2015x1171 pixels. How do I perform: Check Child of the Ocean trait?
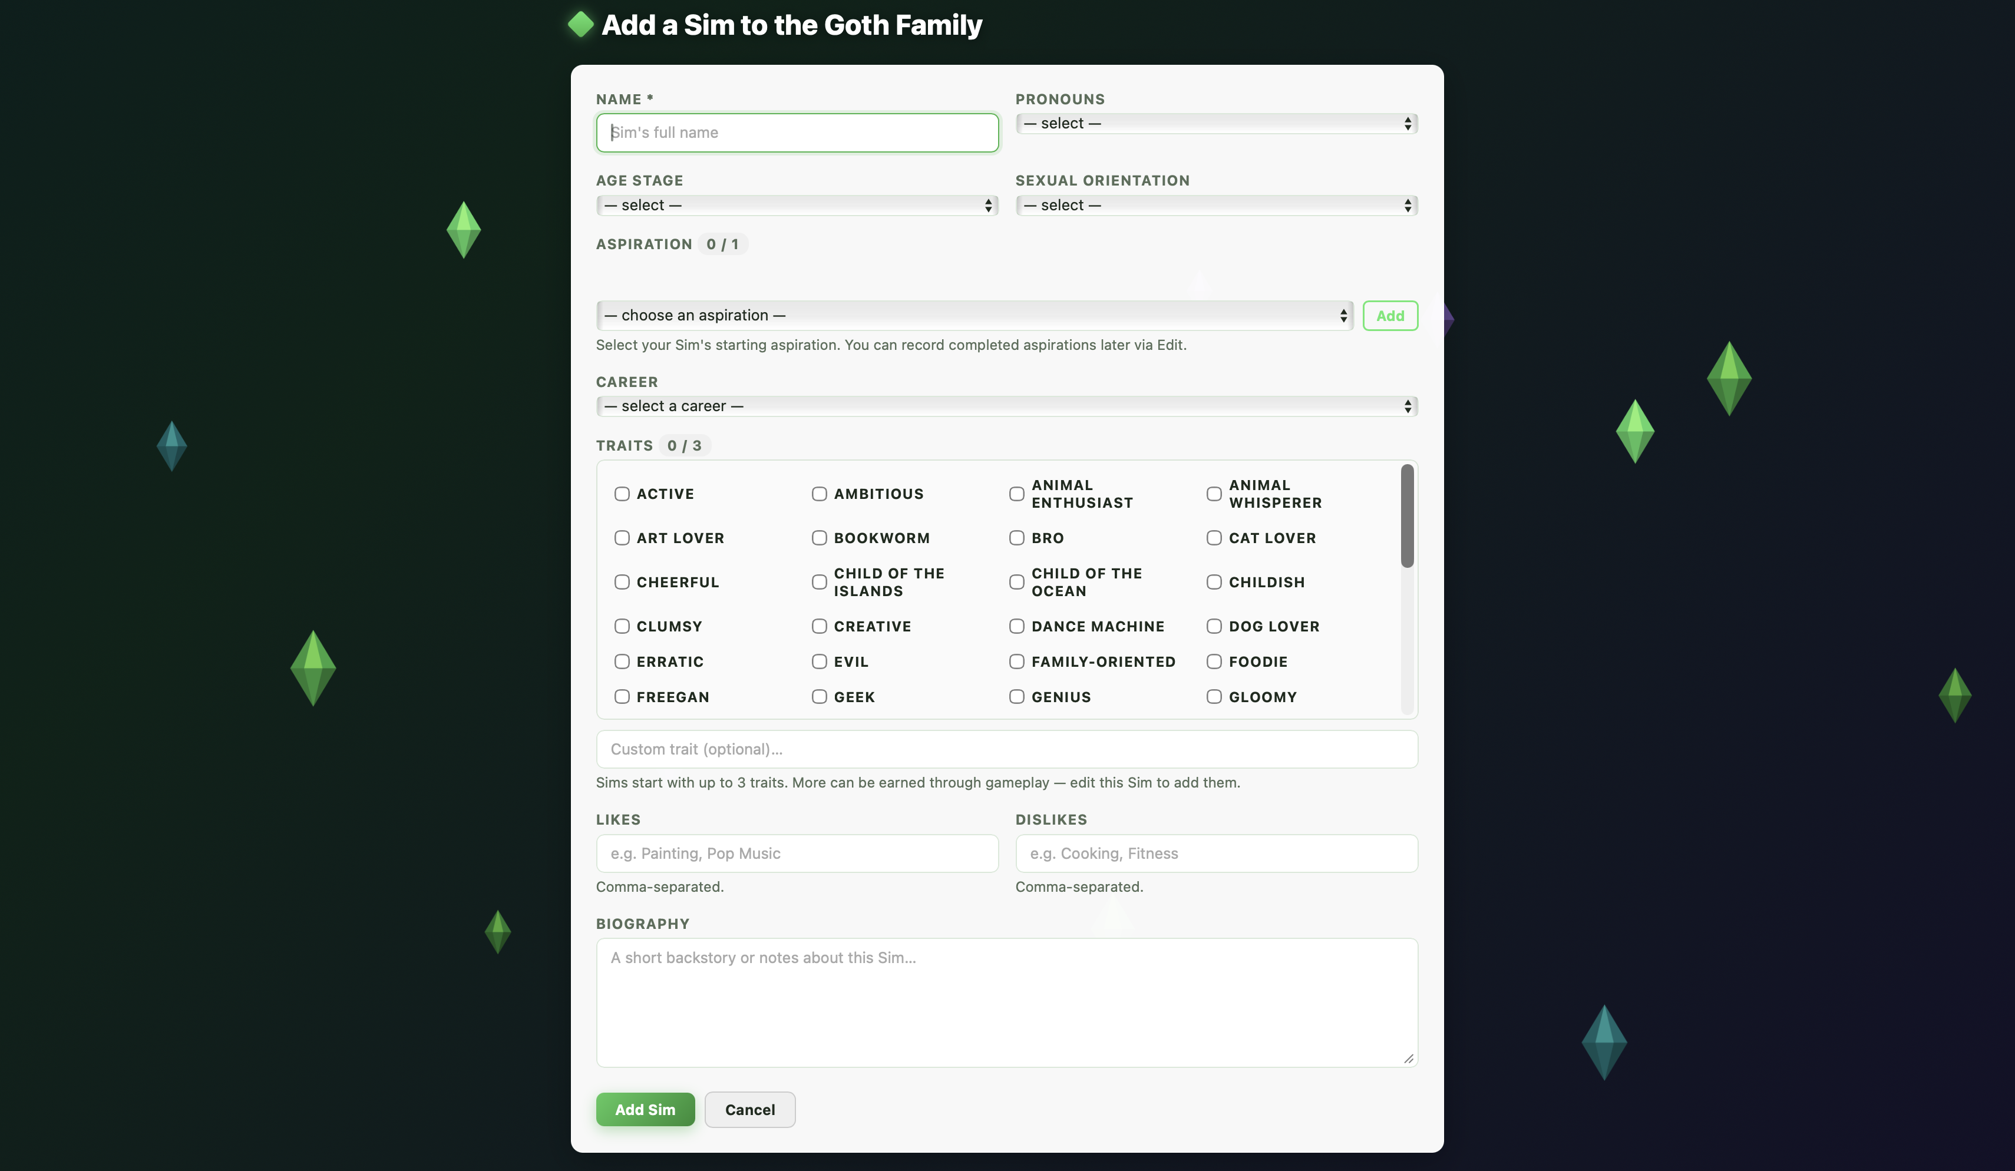coord(1016,582)
